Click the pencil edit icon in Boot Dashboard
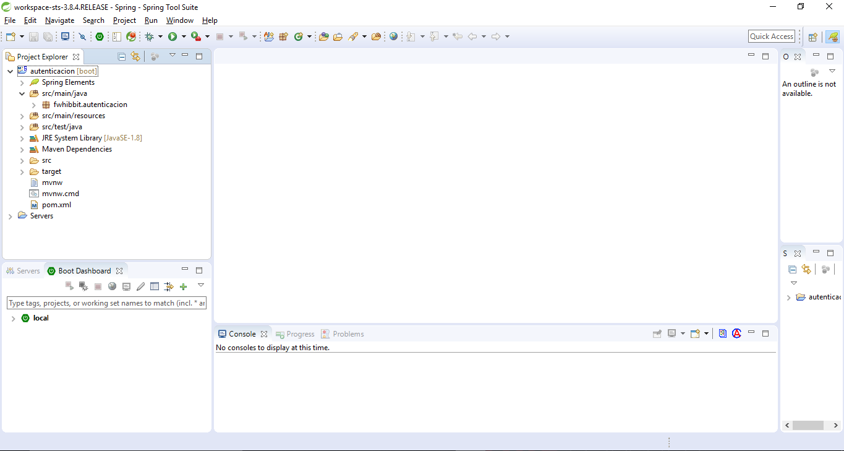 point(140,286)
